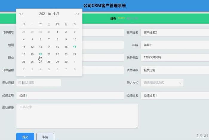This screenshot has height=140, width=209.
Task: Go to previous year in date picker
Action: coord(20,14)
